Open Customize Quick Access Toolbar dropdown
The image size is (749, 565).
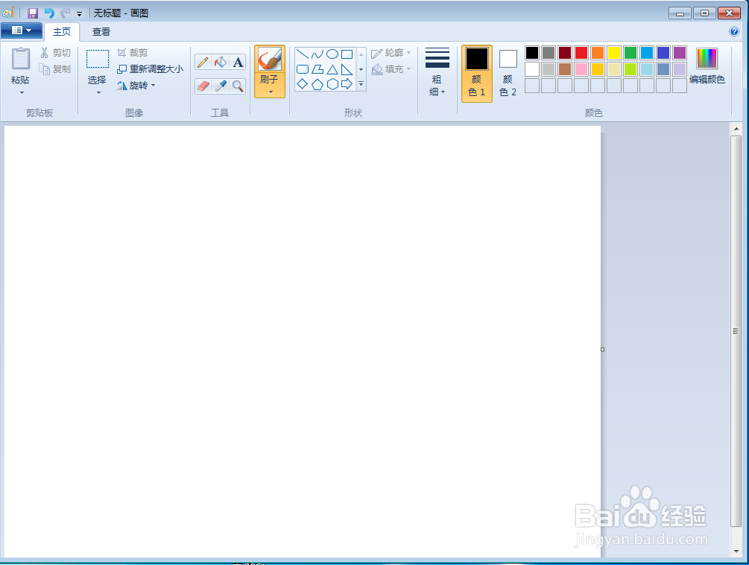click(79, 14)
